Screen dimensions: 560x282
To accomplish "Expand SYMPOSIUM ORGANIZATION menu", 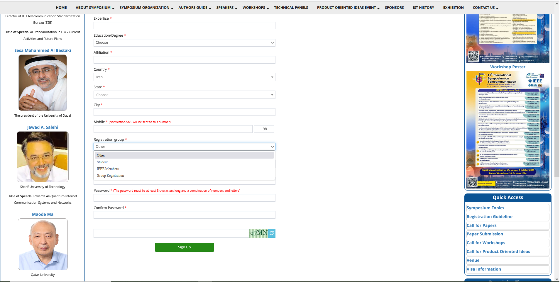I will click(147, 8).
